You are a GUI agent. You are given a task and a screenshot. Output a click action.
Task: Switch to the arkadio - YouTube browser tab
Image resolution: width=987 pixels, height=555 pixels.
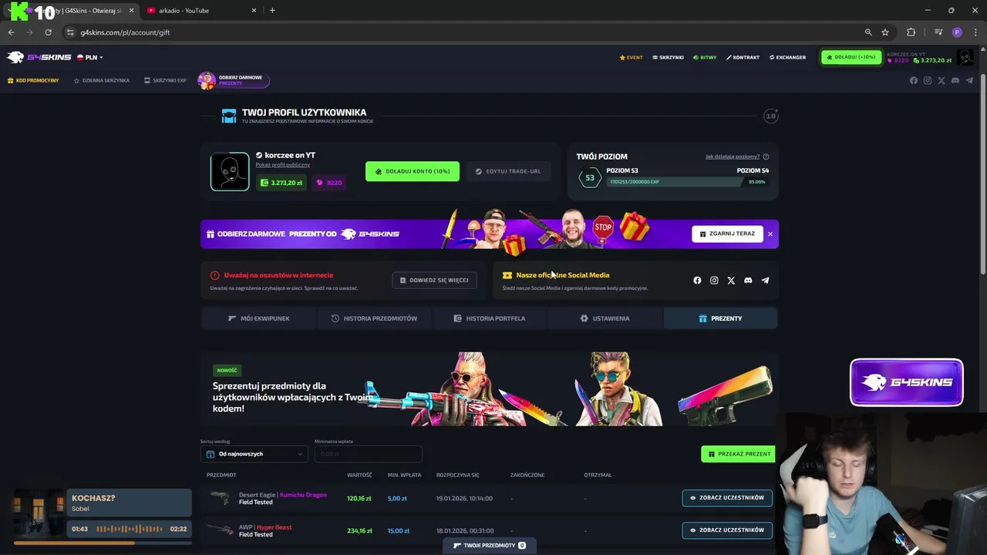click(x=202, y=10)
